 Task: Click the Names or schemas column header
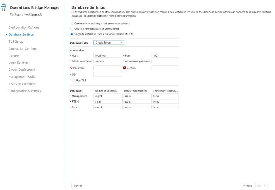pyautogui.click(x=106, y=91)
